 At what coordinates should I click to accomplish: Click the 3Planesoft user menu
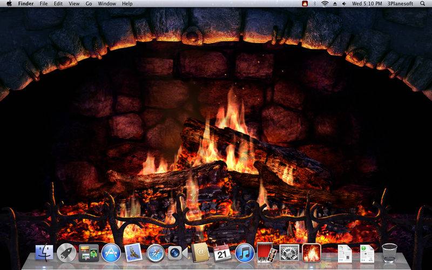pyautogui.click(x=400, y=4)
